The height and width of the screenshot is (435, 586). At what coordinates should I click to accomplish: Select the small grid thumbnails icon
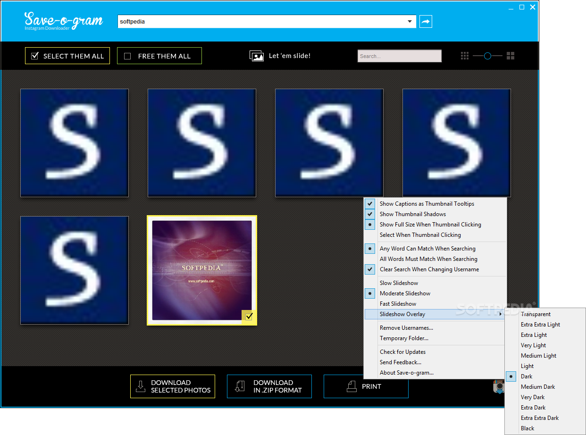click(465, 56)
